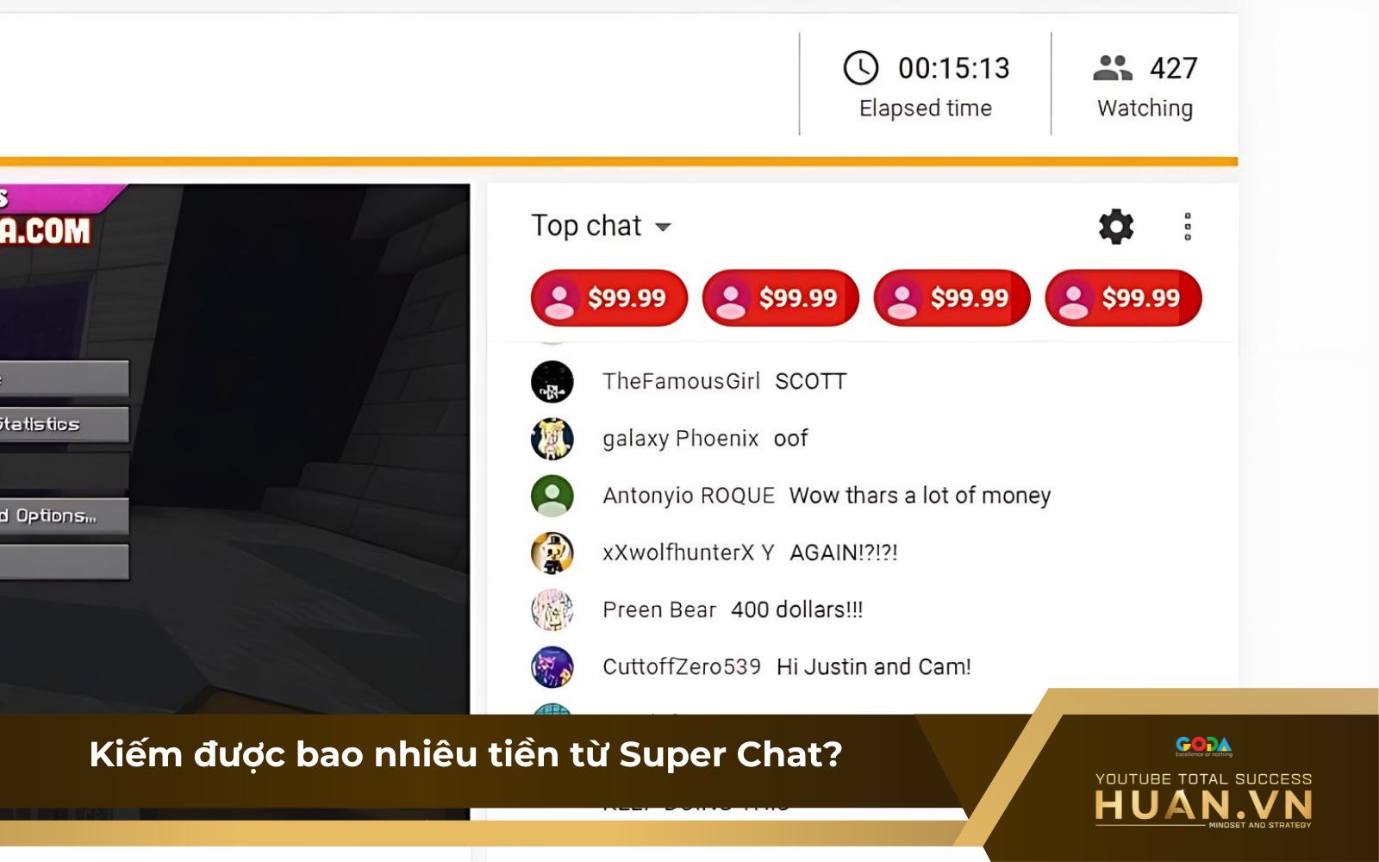The width and height of the screenshot is (1379, 862).
Task: Click Preen Bear's profile avatar
Action: (552, 609)
